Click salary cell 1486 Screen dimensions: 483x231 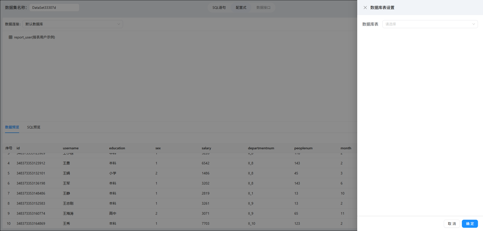click(x=206, y=173)
